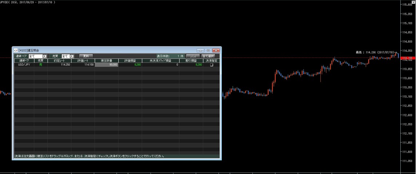The height and width of the screenshot is (174, 416).
Task: Click the 決済 settlement button
Action: point(193,56)
